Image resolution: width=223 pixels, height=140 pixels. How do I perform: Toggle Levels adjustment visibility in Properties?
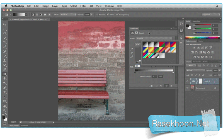pos(166,86)
